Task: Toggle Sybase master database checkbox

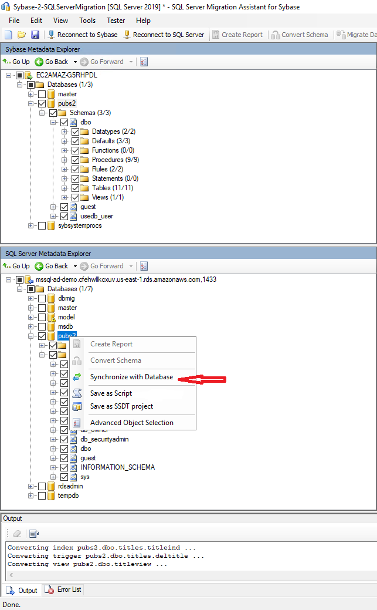Action: point(42,94)
